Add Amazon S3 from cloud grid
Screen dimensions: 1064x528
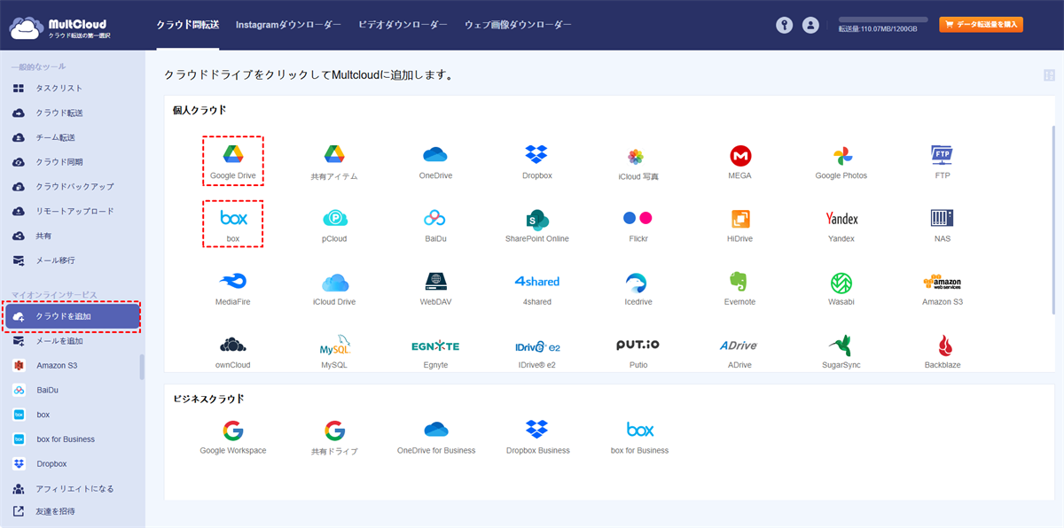[x=942, y=288]
